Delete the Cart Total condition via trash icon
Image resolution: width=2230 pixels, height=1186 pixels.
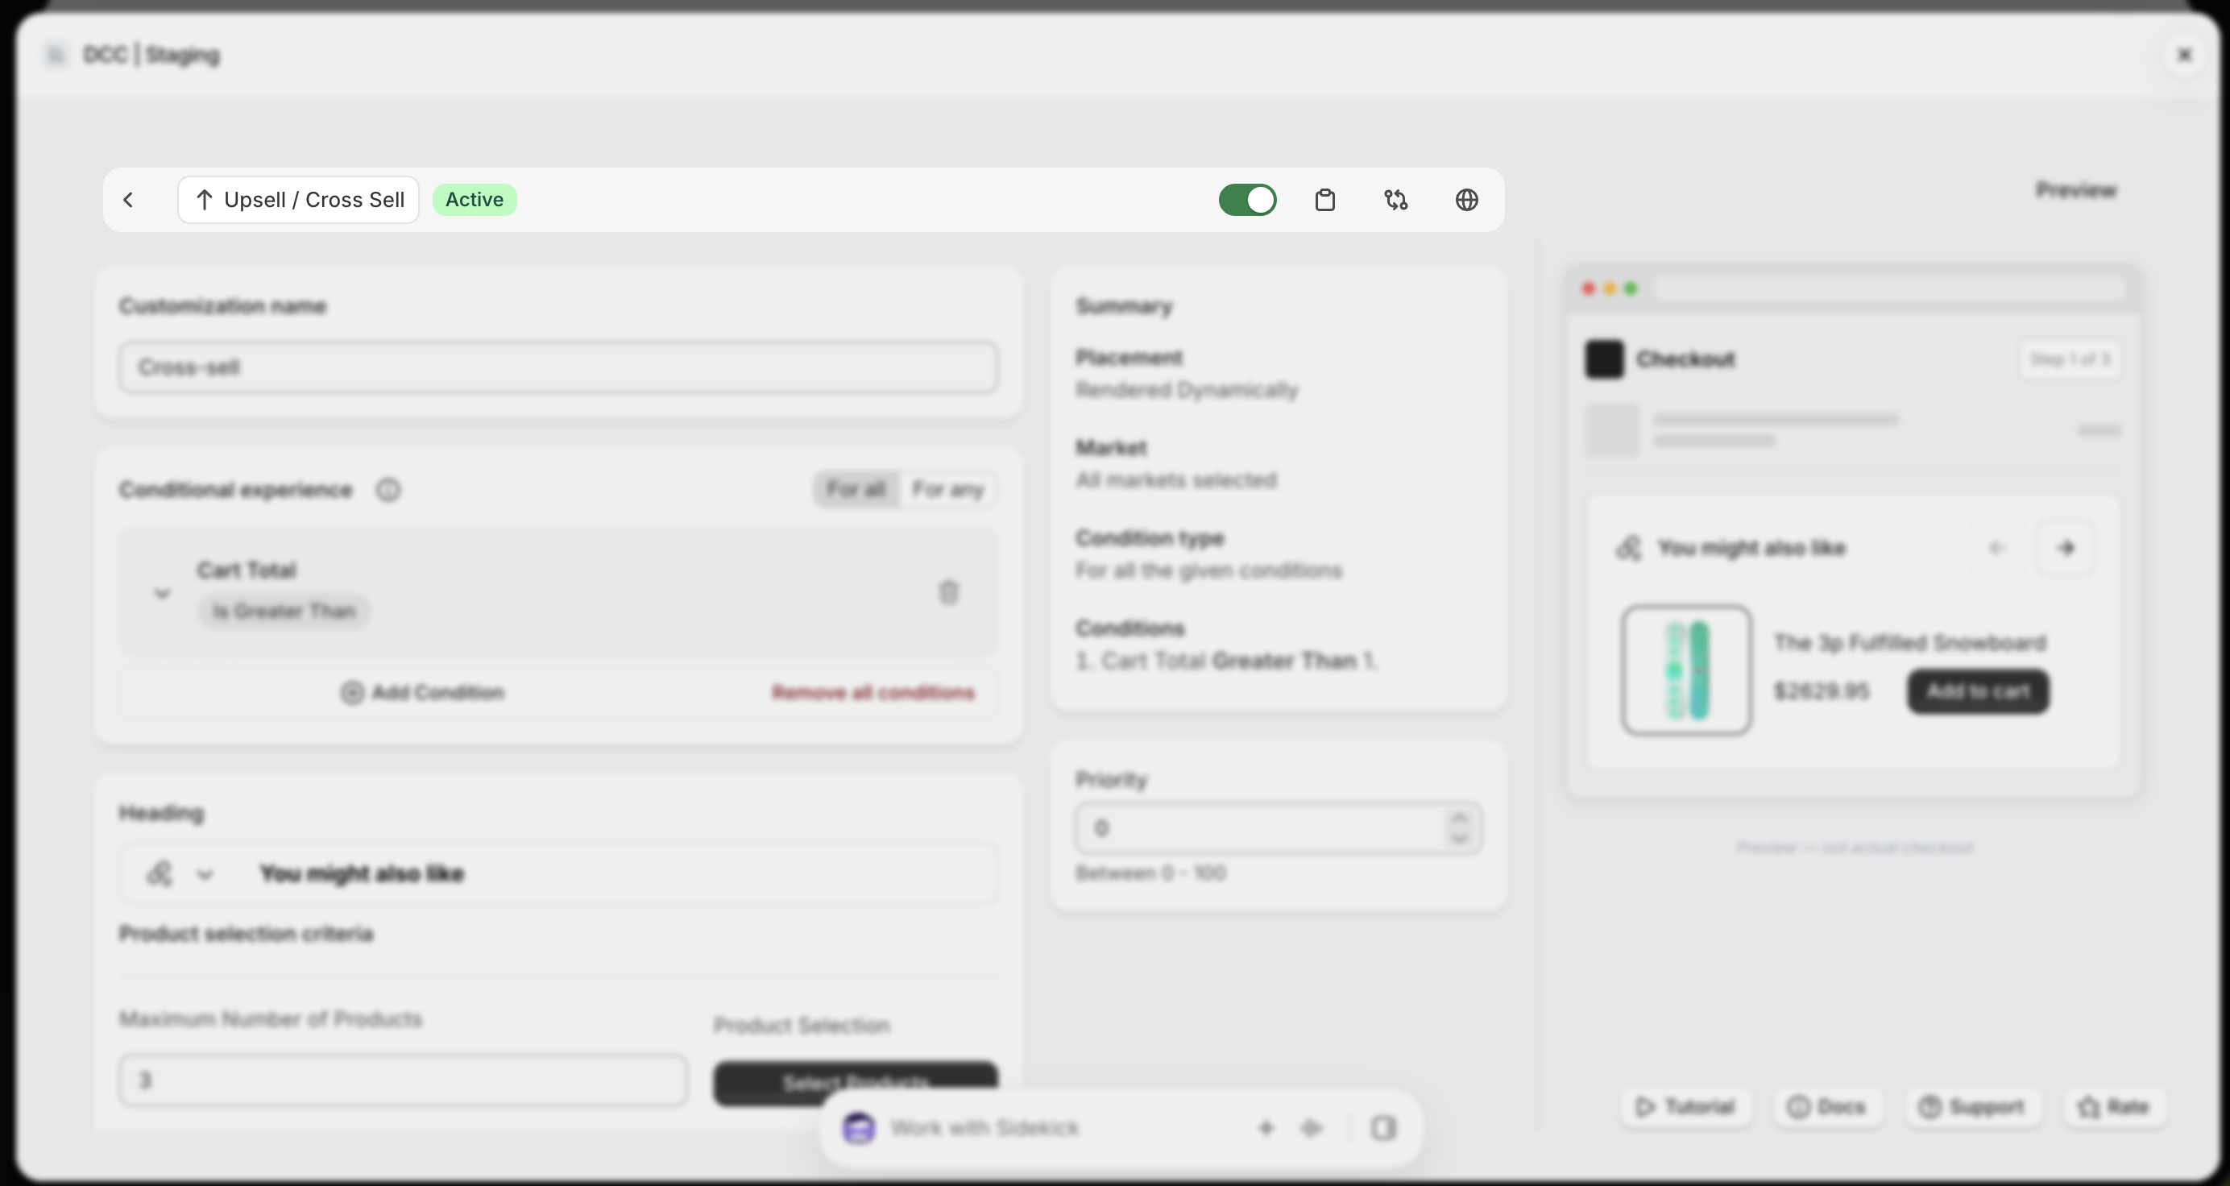point(949,592)
